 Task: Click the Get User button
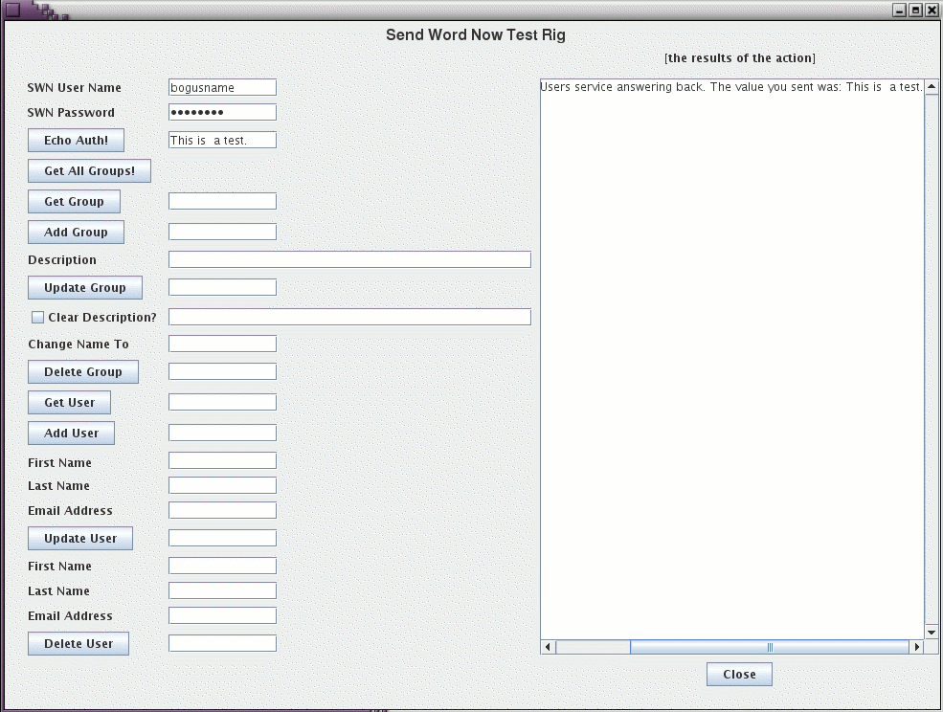pyautogui.click(x=69, y=402)
